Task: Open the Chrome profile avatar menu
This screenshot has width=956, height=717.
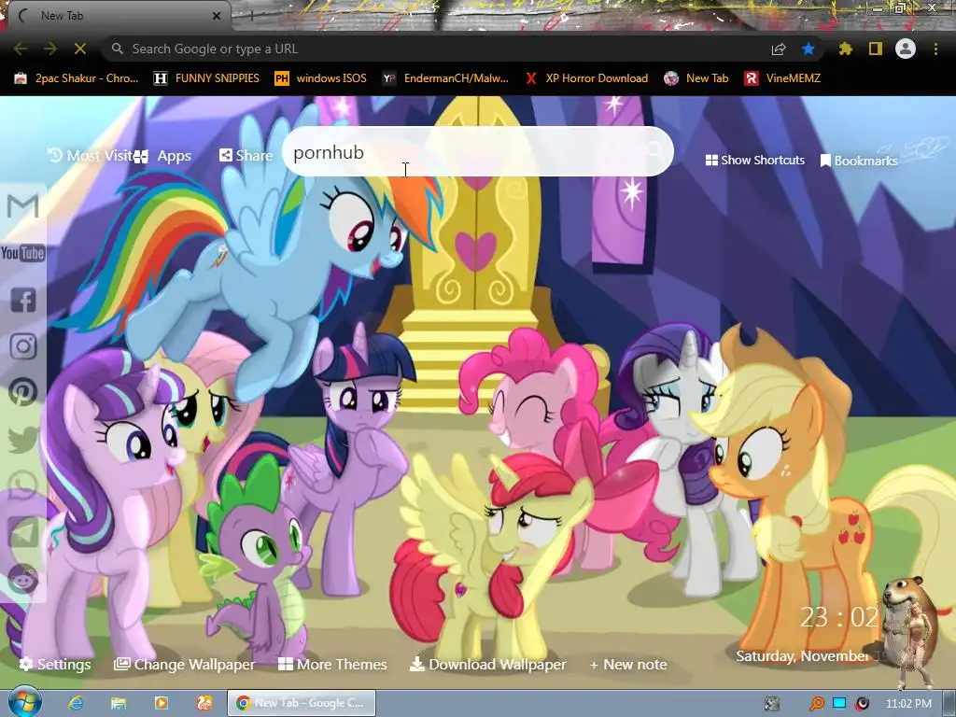Action: [906, 49]
